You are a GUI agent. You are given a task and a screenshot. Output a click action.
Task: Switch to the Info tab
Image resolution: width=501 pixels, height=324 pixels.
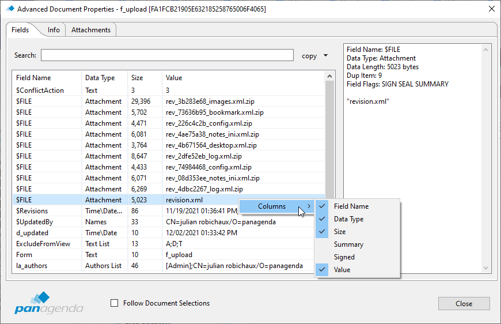[x=54, y=30]
